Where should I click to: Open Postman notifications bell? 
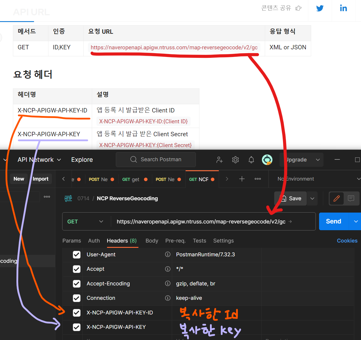point(251,160)
